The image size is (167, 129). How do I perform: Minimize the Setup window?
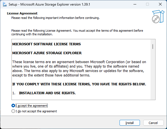tap(135, 4)
